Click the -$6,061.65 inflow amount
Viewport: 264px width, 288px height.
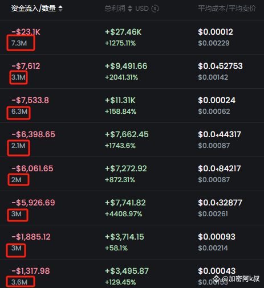click(33, 168)
